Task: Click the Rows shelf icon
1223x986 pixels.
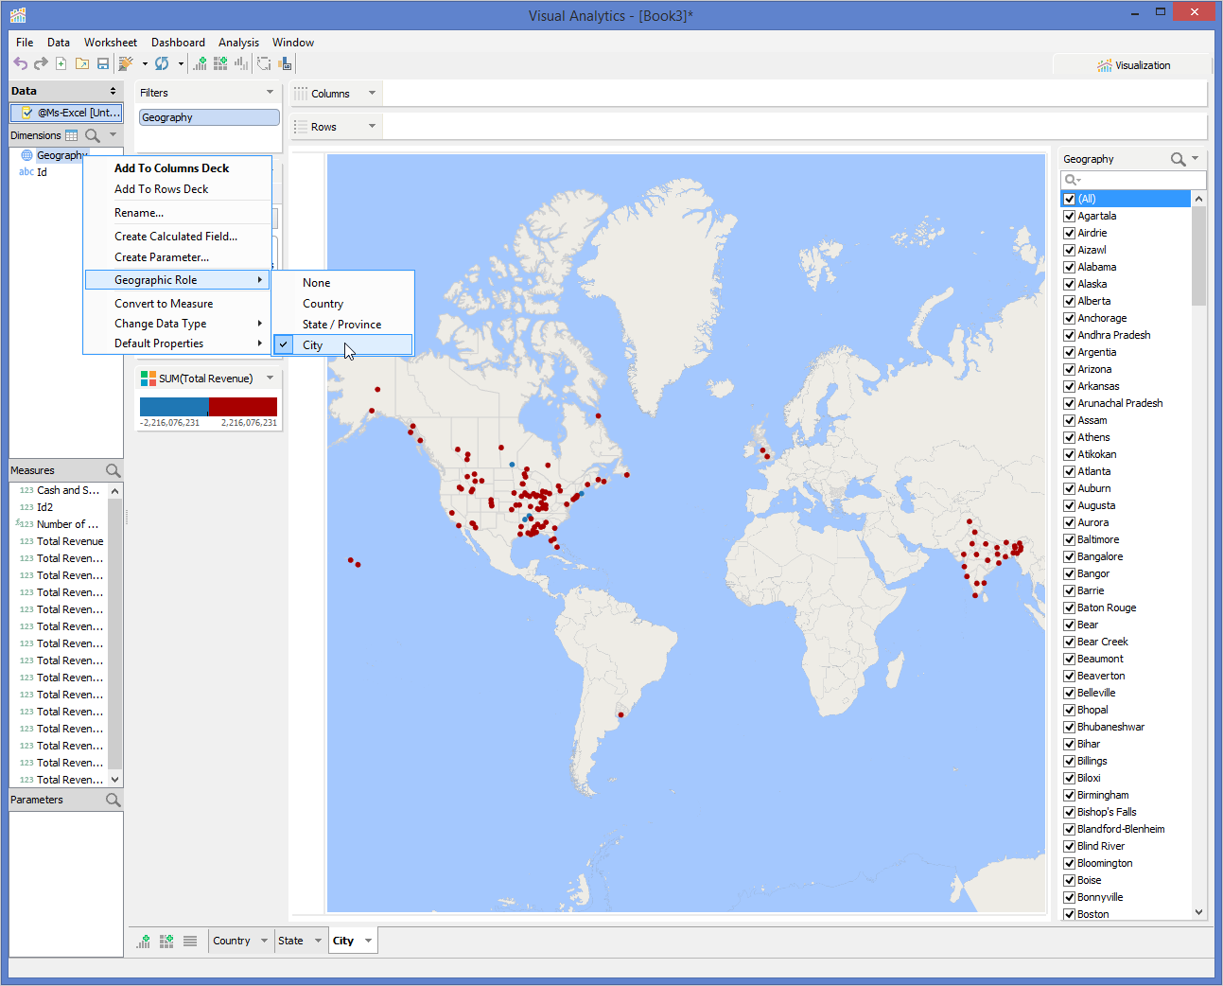Action: point(301,127)
